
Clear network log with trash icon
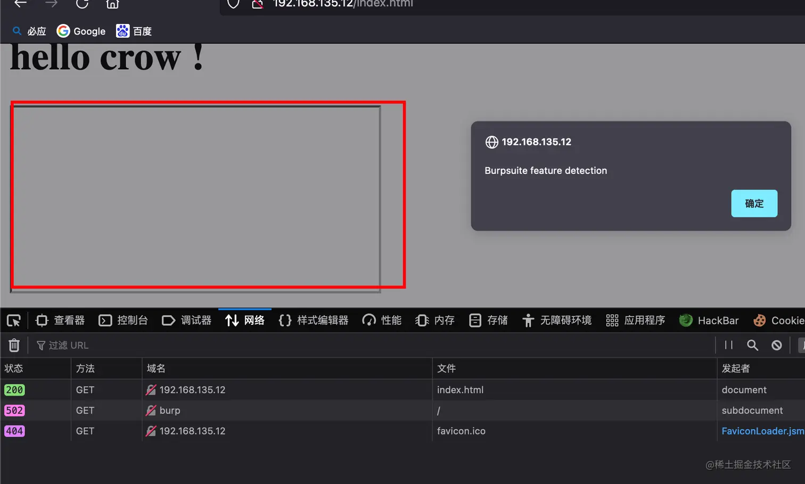coord(14,345)
